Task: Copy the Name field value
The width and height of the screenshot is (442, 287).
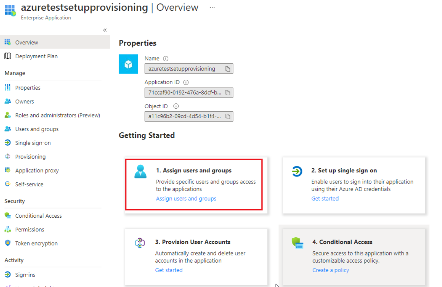Action: tap(227, 69)
